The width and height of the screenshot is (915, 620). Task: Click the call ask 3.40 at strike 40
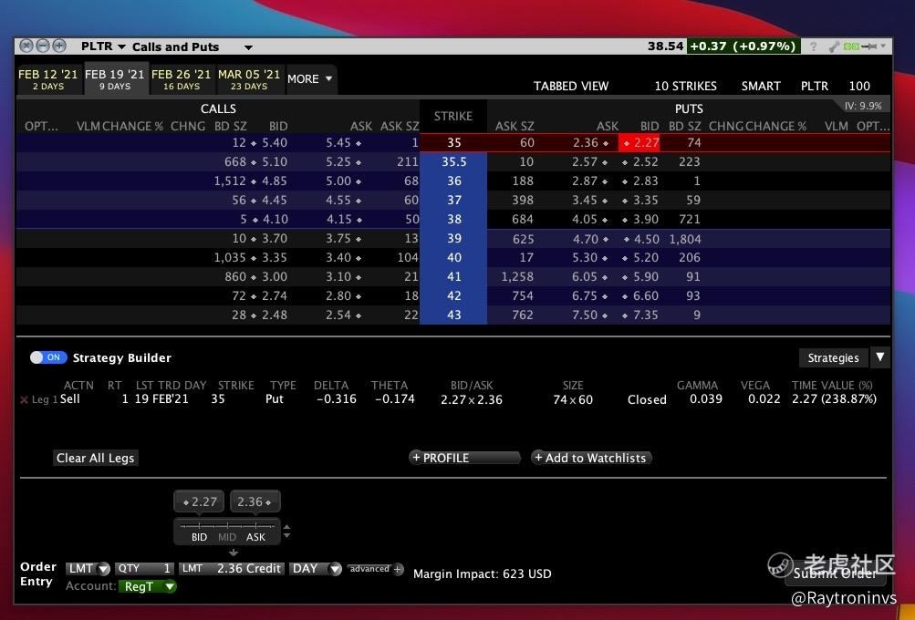[338, 258]
